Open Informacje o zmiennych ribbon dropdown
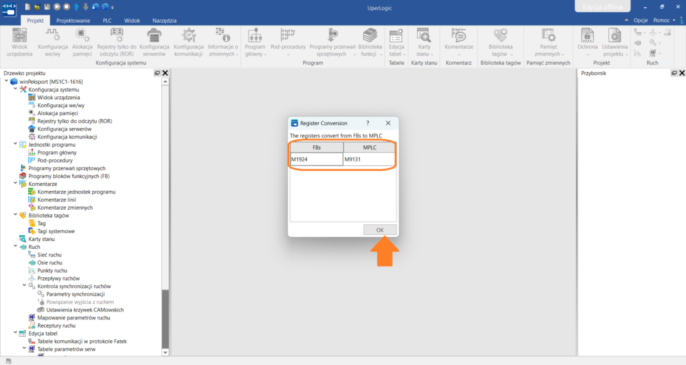Screen dimensions: 686x365 pos(222,42)
